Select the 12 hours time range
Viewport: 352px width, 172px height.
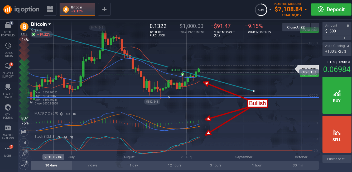[x=175, y=165]
